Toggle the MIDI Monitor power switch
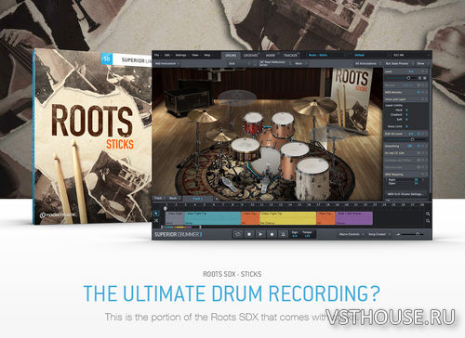The image size is (465, 338). tap(418, 92)
